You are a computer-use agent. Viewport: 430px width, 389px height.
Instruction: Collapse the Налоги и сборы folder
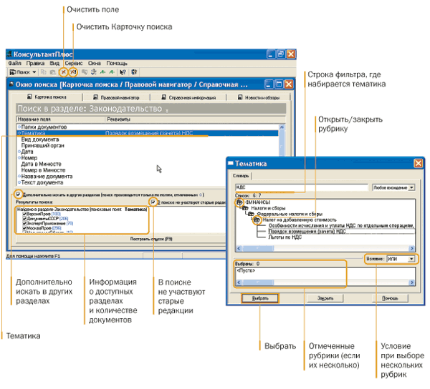244,208
